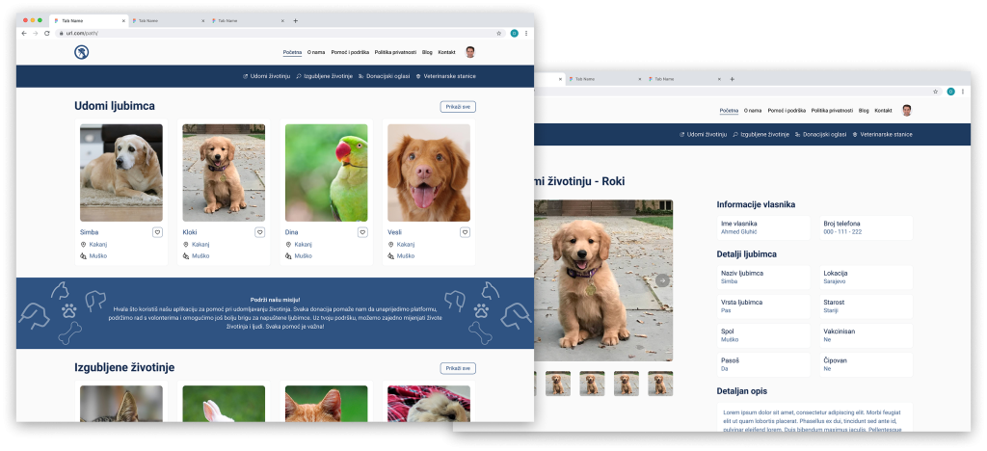
Task: Select the last thumbnail in Roki's gallery
Action: coord(660,384)
